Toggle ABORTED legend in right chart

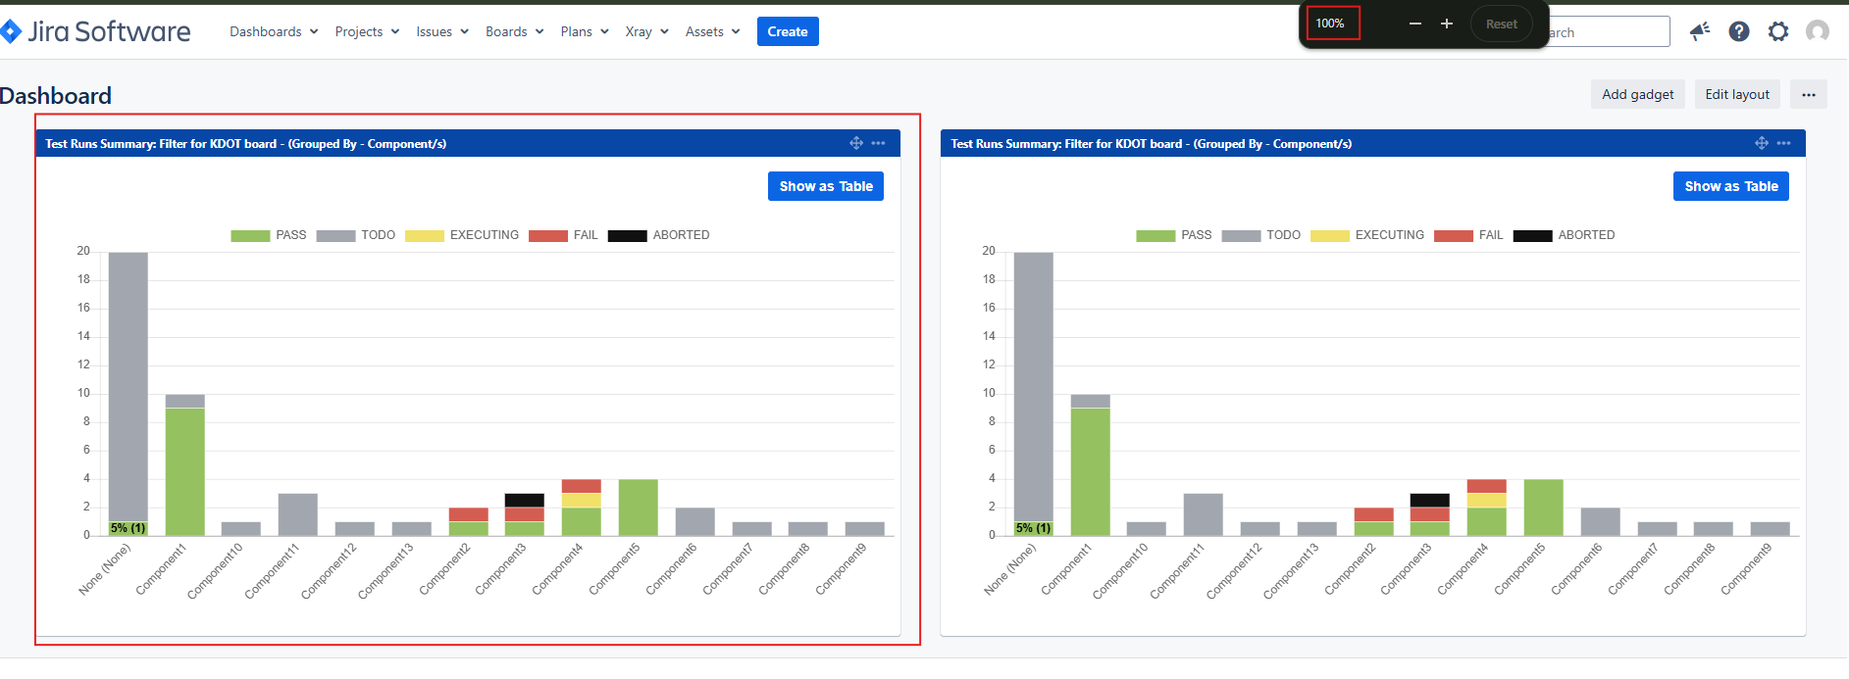(x=1564, y=235)
